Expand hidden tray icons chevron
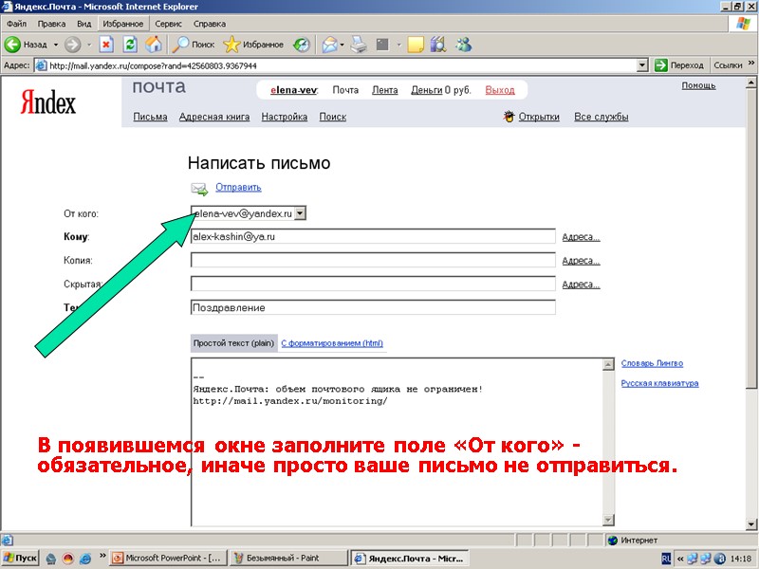759x569 pixels. click(679, 559)
